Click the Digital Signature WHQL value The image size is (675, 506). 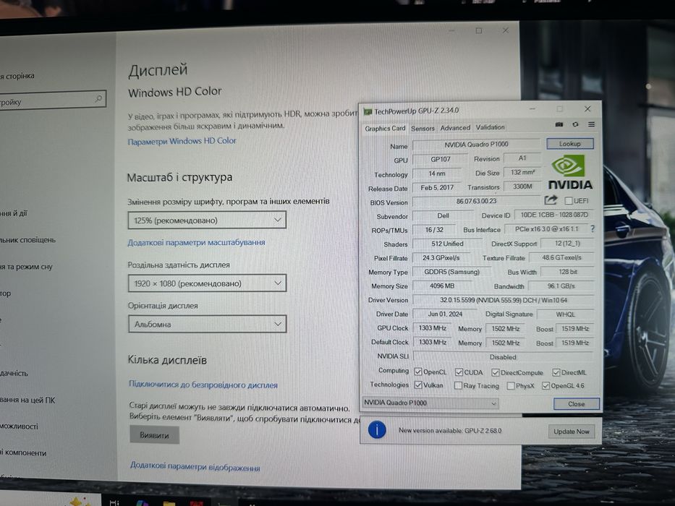point(565,314)
